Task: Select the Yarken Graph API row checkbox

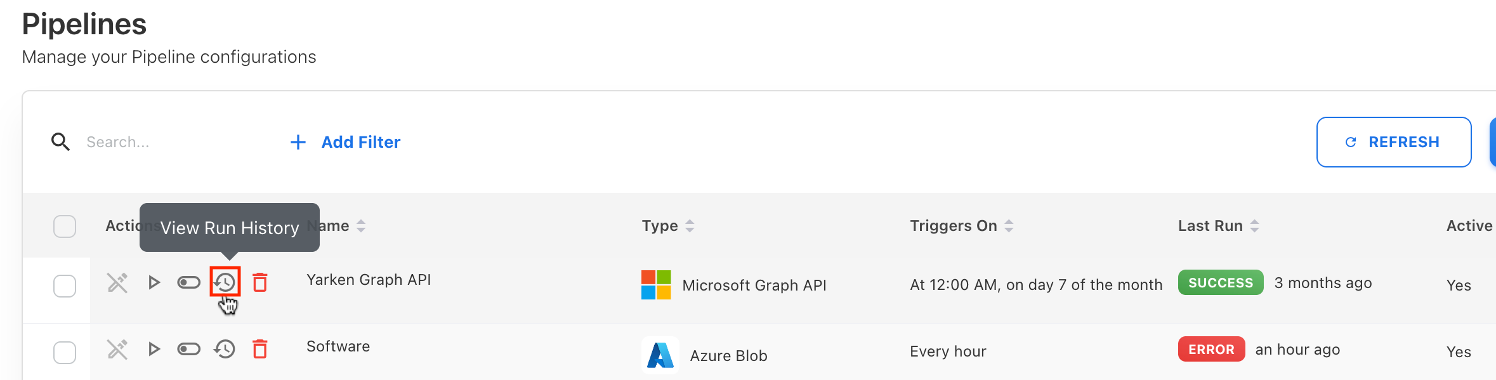Action: click(x=65, y=286)
